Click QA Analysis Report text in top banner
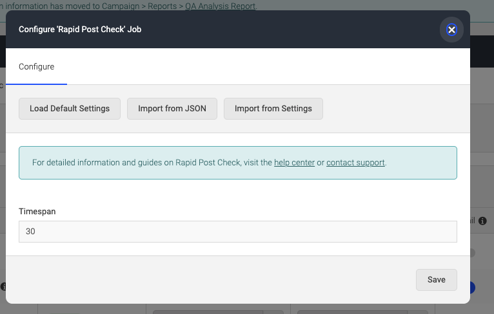The width and height of the screenshot is (494, 314). click(x=221, y=6)
